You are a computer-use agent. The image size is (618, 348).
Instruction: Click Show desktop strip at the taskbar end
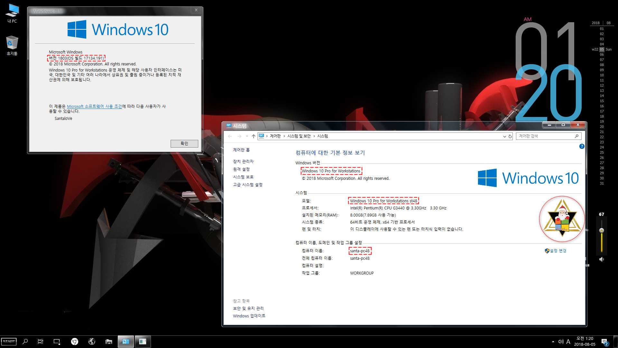point(616,342)
